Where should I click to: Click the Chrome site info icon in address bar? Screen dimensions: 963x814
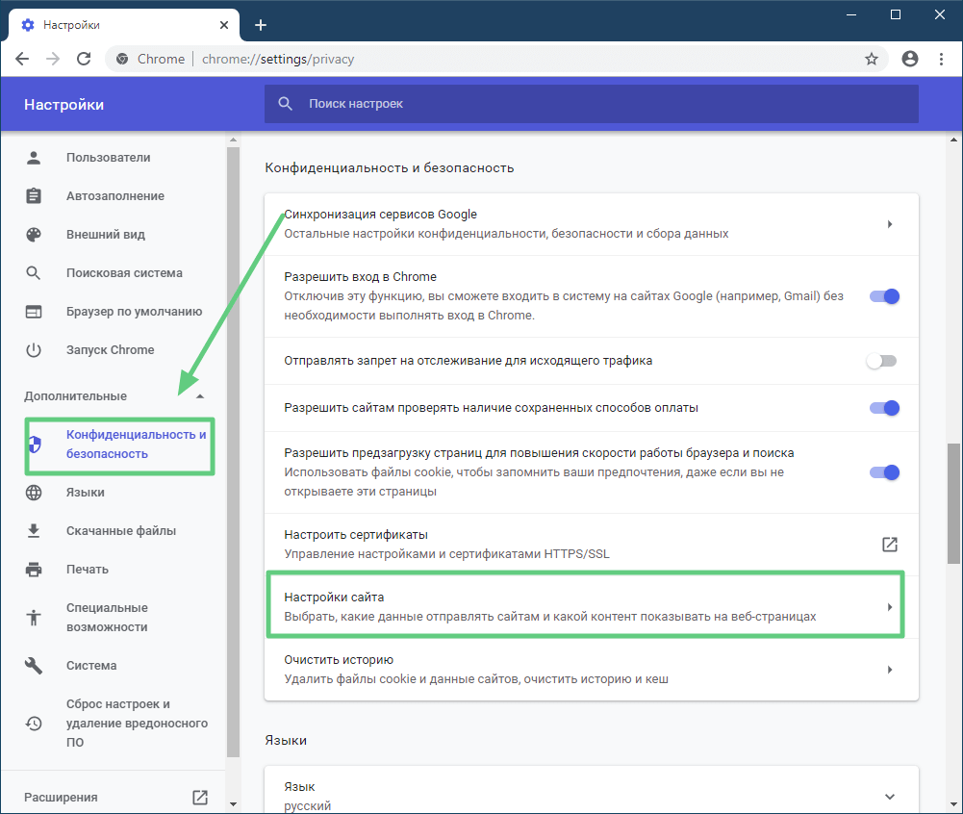(x=122, y=59)
